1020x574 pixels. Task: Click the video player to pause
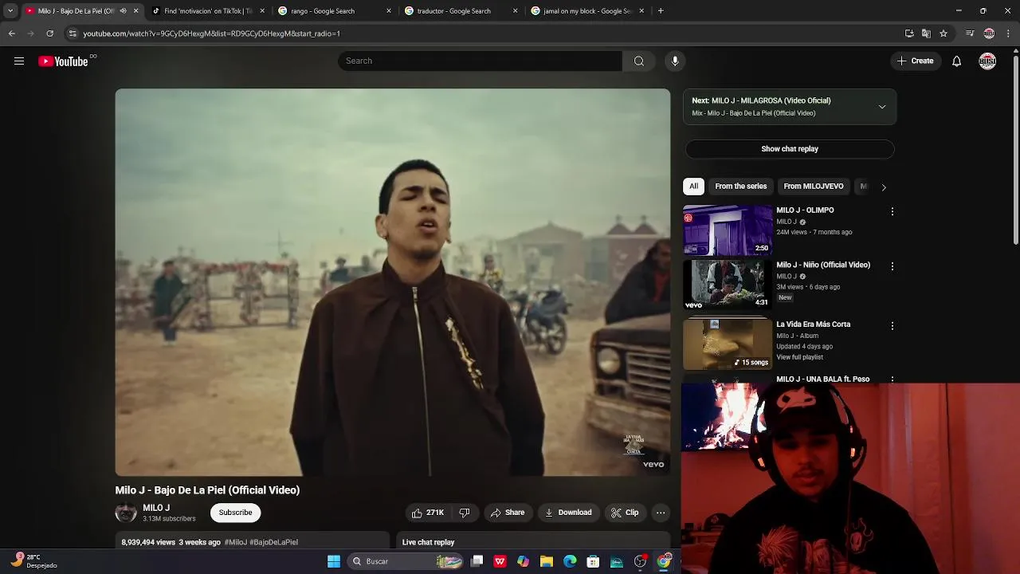[x=393, y=282]
